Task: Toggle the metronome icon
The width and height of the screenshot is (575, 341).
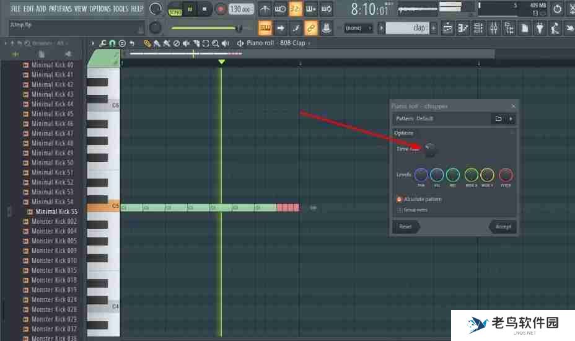Action: (265, 9)
